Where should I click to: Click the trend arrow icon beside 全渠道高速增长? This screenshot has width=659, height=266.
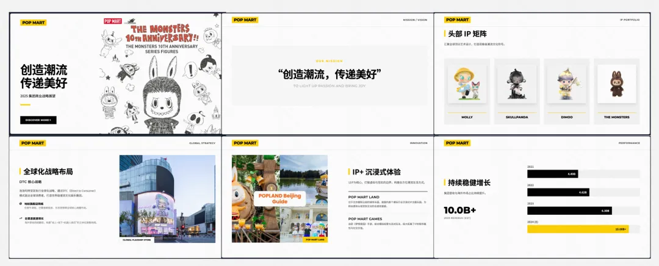[21, 218]
